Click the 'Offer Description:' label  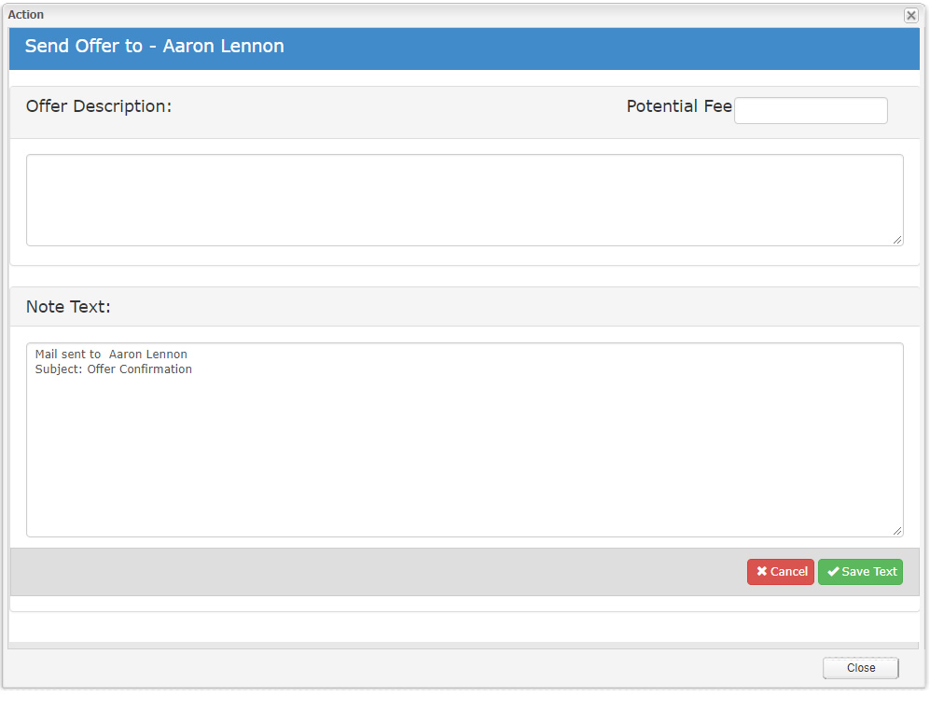click(99, 106)
